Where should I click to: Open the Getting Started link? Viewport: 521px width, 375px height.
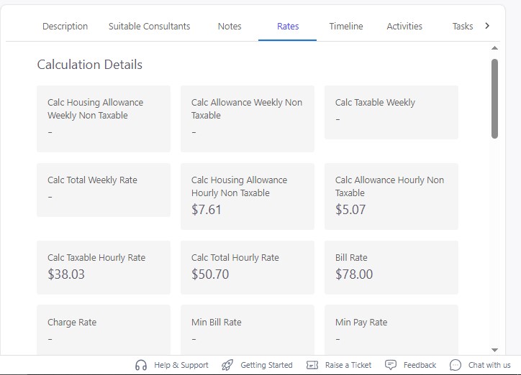[266, 365]
